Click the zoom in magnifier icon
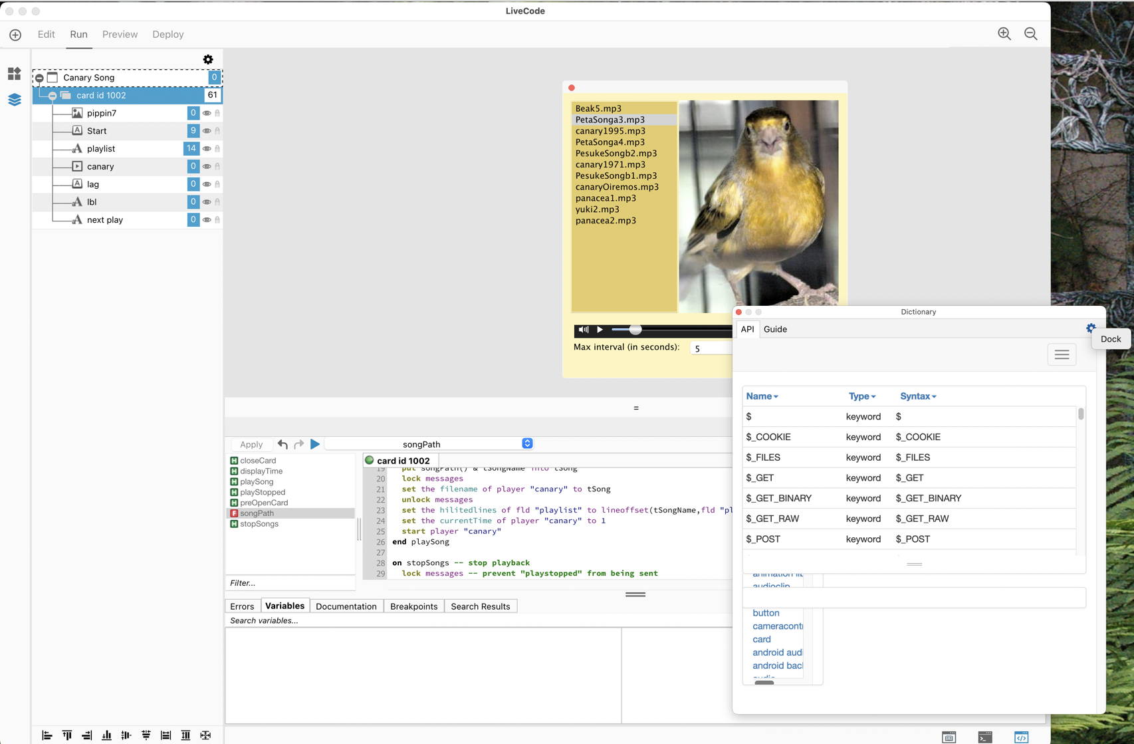1134x744 pixels. 1004,34
